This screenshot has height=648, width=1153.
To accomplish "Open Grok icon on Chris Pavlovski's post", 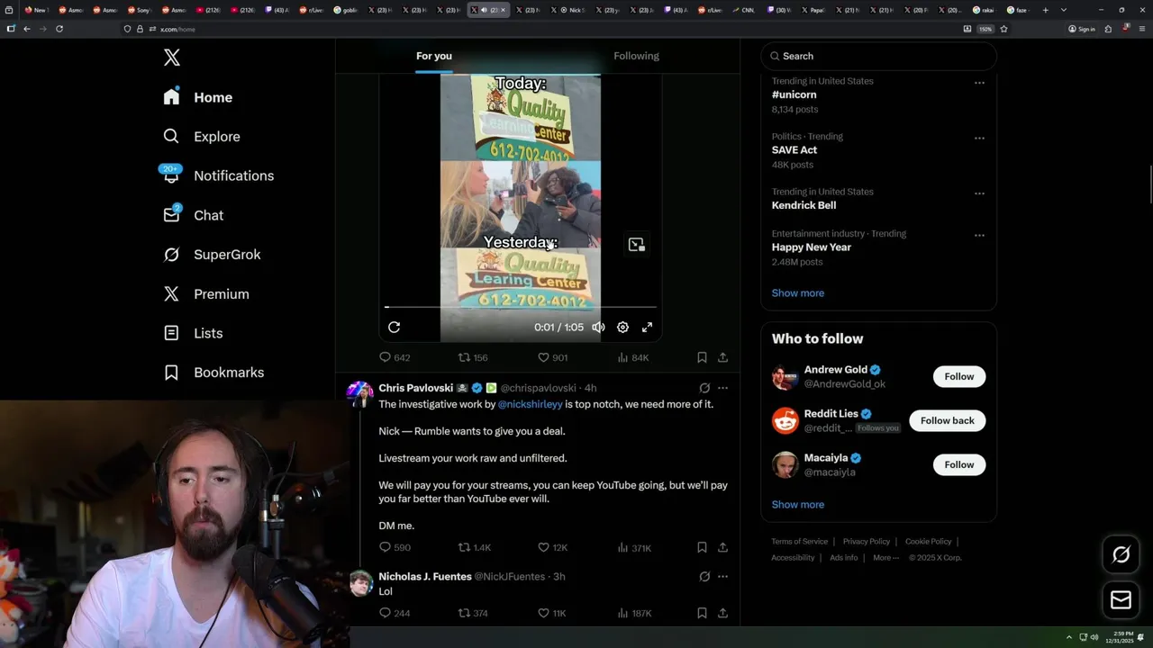I will [x=704, y=388].
